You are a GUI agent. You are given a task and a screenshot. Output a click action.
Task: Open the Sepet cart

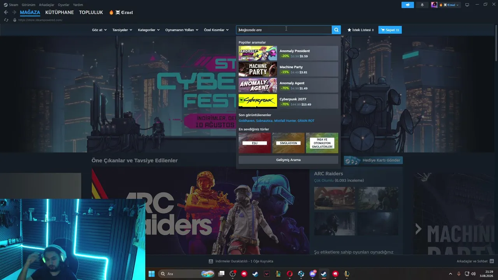click(x=390, y=30)
